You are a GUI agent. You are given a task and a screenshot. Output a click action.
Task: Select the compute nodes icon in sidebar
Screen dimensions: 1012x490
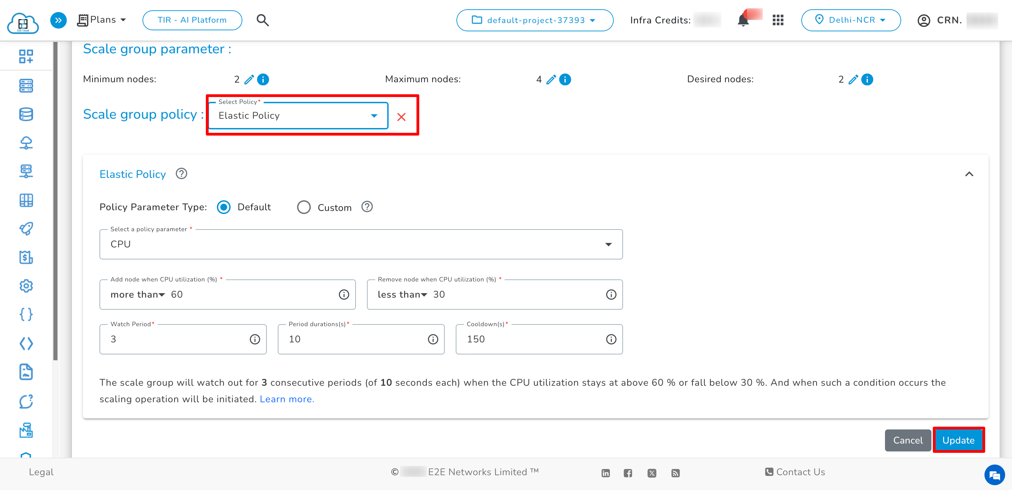pyautogui.click(x=26, y=86)
